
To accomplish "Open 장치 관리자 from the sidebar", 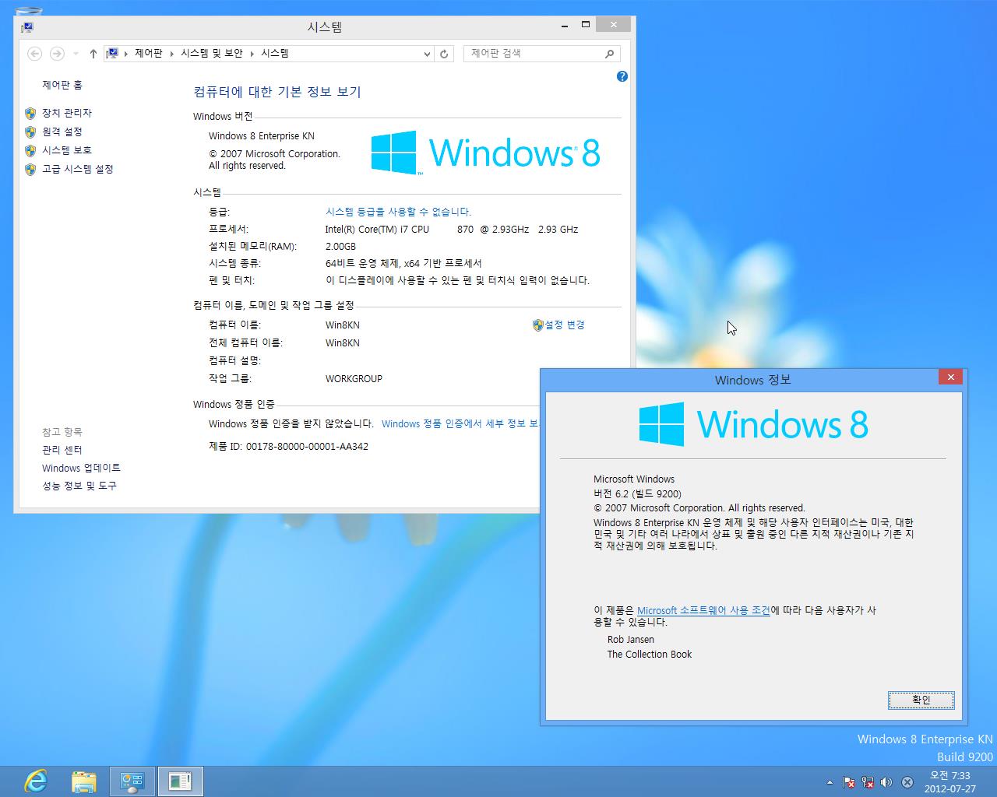I will pos(67,113).
